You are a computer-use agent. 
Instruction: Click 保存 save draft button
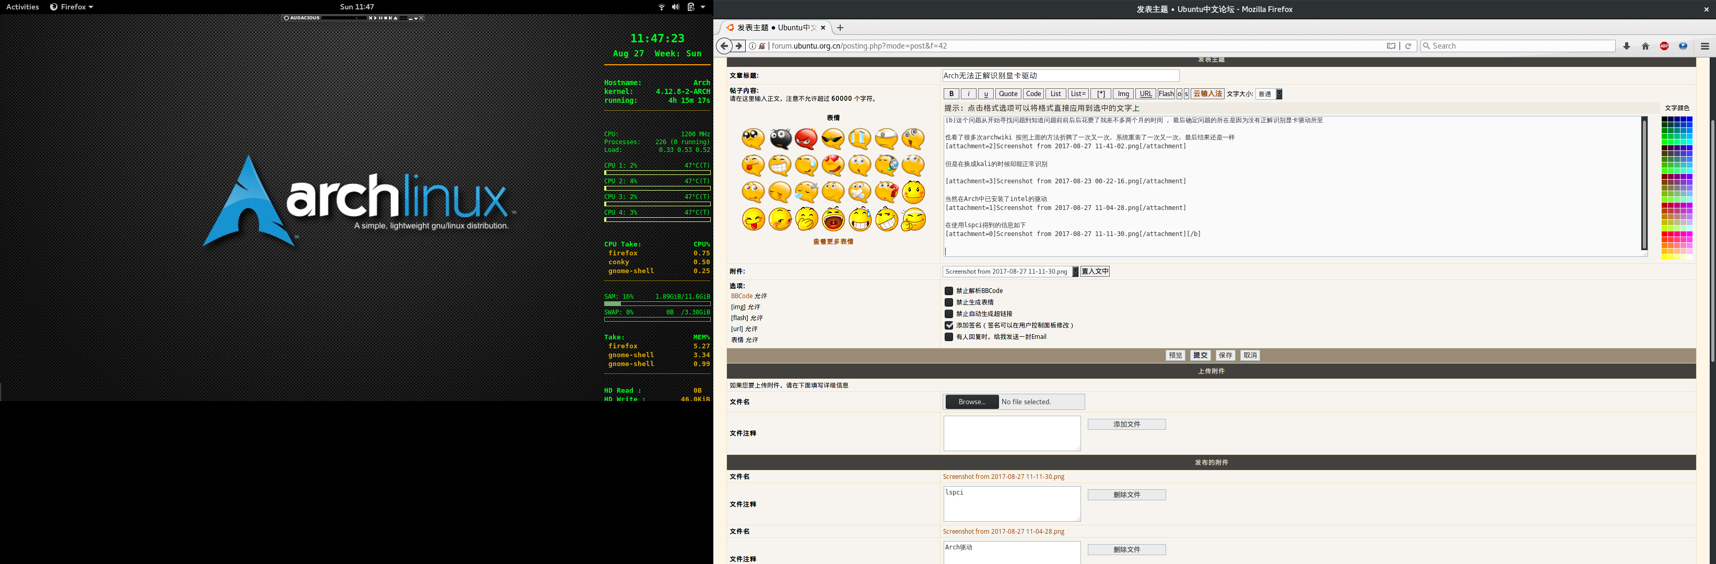pos(1225,356)
